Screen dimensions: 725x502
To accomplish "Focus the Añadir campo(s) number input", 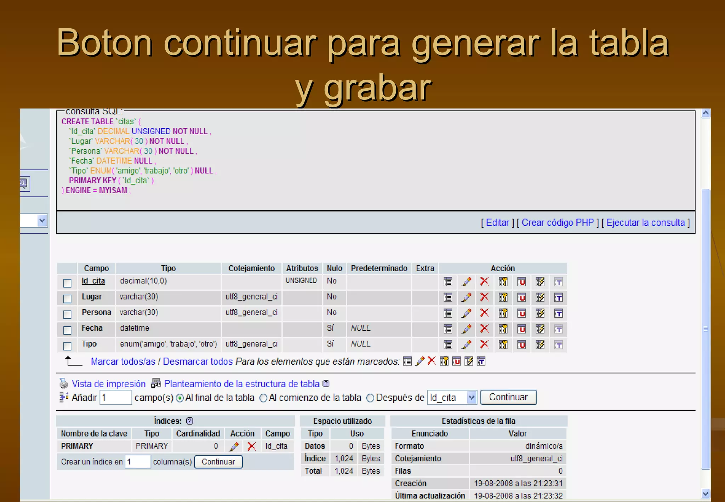I will pyautogui.click(x=116, y=398).
